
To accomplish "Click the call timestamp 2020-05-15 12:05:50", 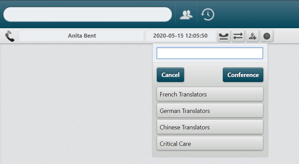I will (180, 36).
